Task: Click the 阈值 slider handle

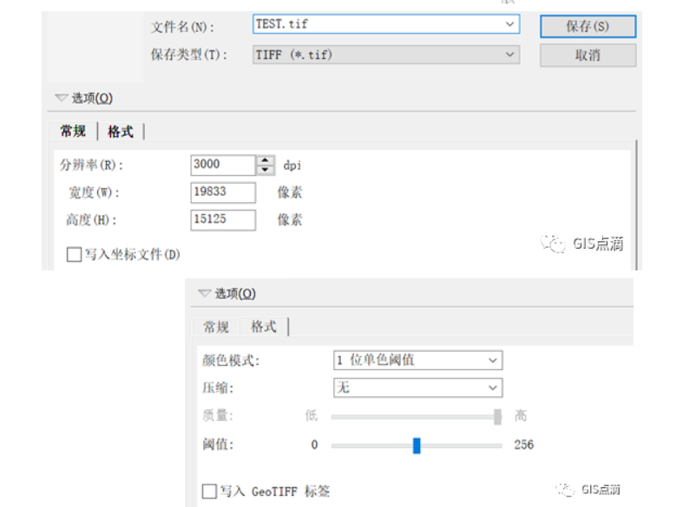Action: (x=417, y=445)
